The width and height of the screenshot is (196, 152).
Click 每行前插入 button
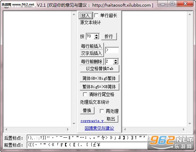(x=92, y=46)
